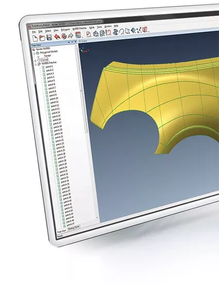Click the red calendar-style options icon
219x286 pixels.
(x=78, y=35)
